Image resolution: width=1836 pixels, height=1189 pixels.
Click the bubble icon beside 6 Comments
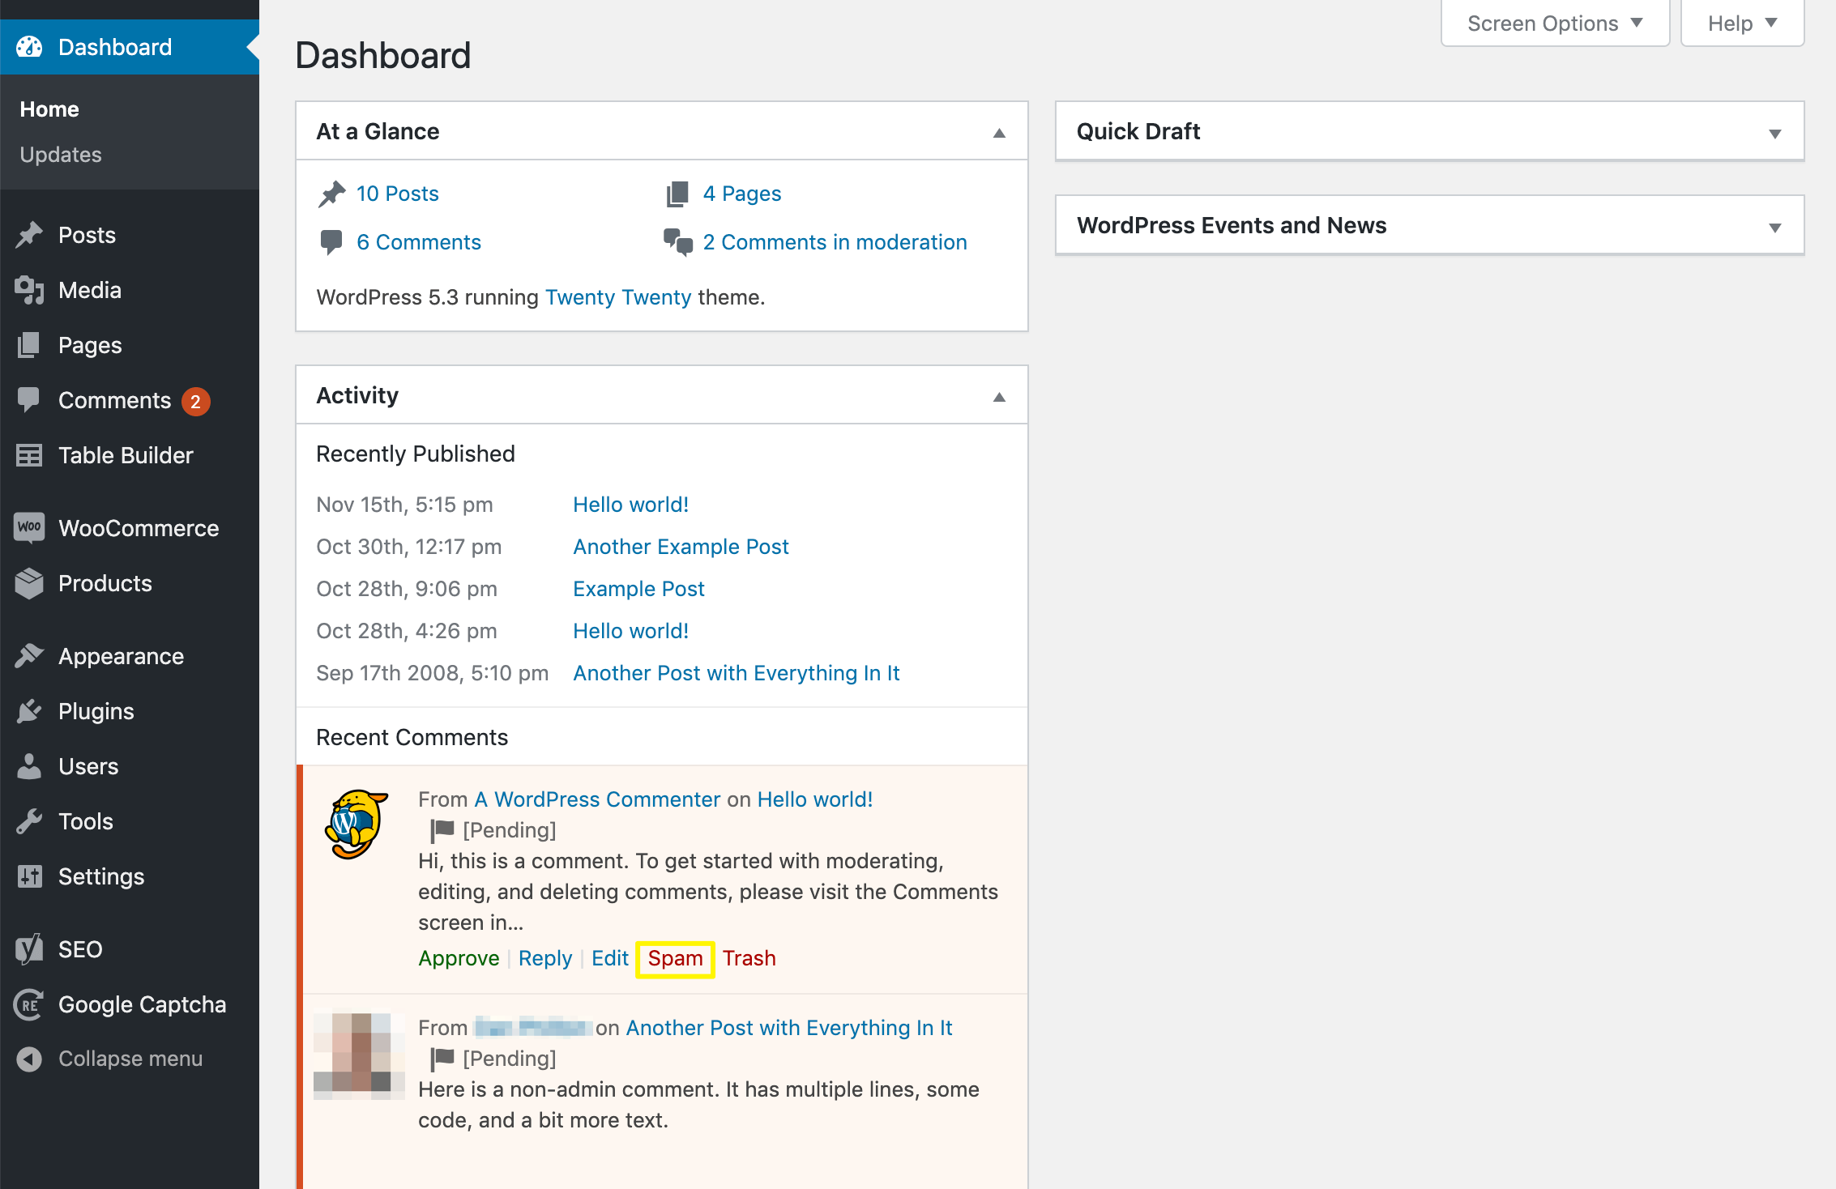tap(331, 242)
